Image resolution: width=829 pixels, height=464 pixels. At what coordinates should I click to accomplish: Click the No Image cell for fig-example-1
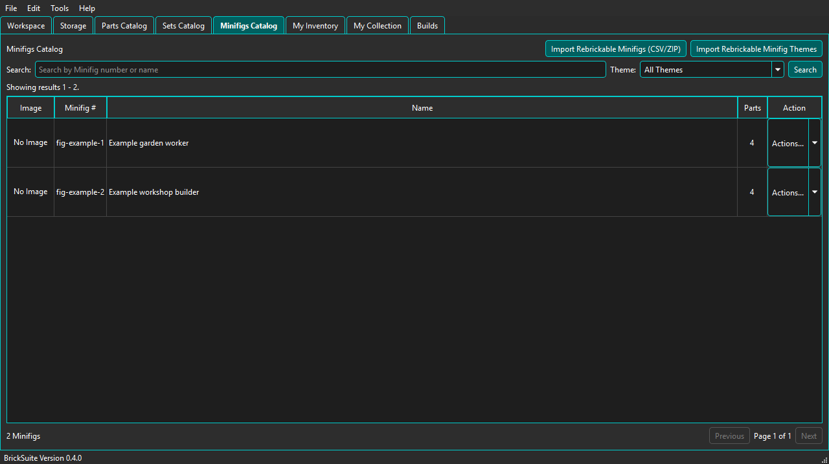[30, 143]
